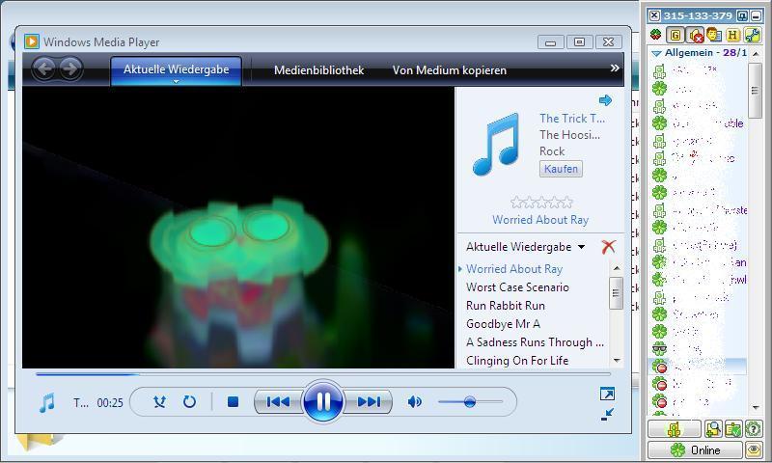Click the ICQ contact list scrollbar thumb
Image resolution: width=772 pixels, height=463 pixels.
tap(755, 91)
